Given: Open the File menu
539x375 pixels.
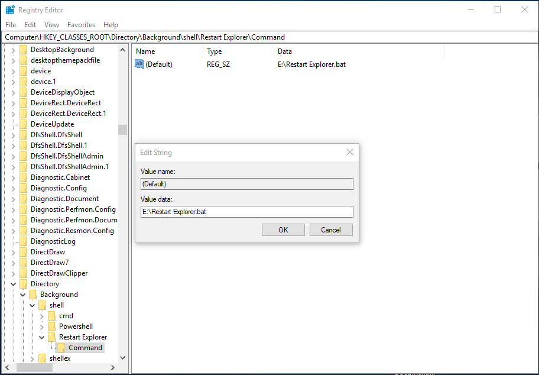Looking at the screenshot, I should pyautogui.click(x=11, y=25).
